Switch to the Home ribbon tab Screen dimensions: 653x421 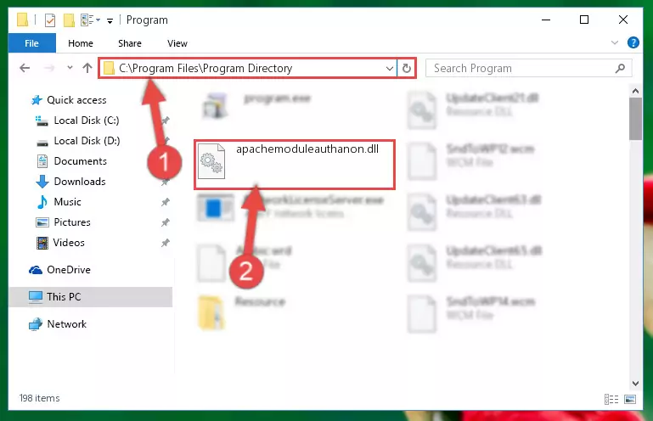[81, 43]
